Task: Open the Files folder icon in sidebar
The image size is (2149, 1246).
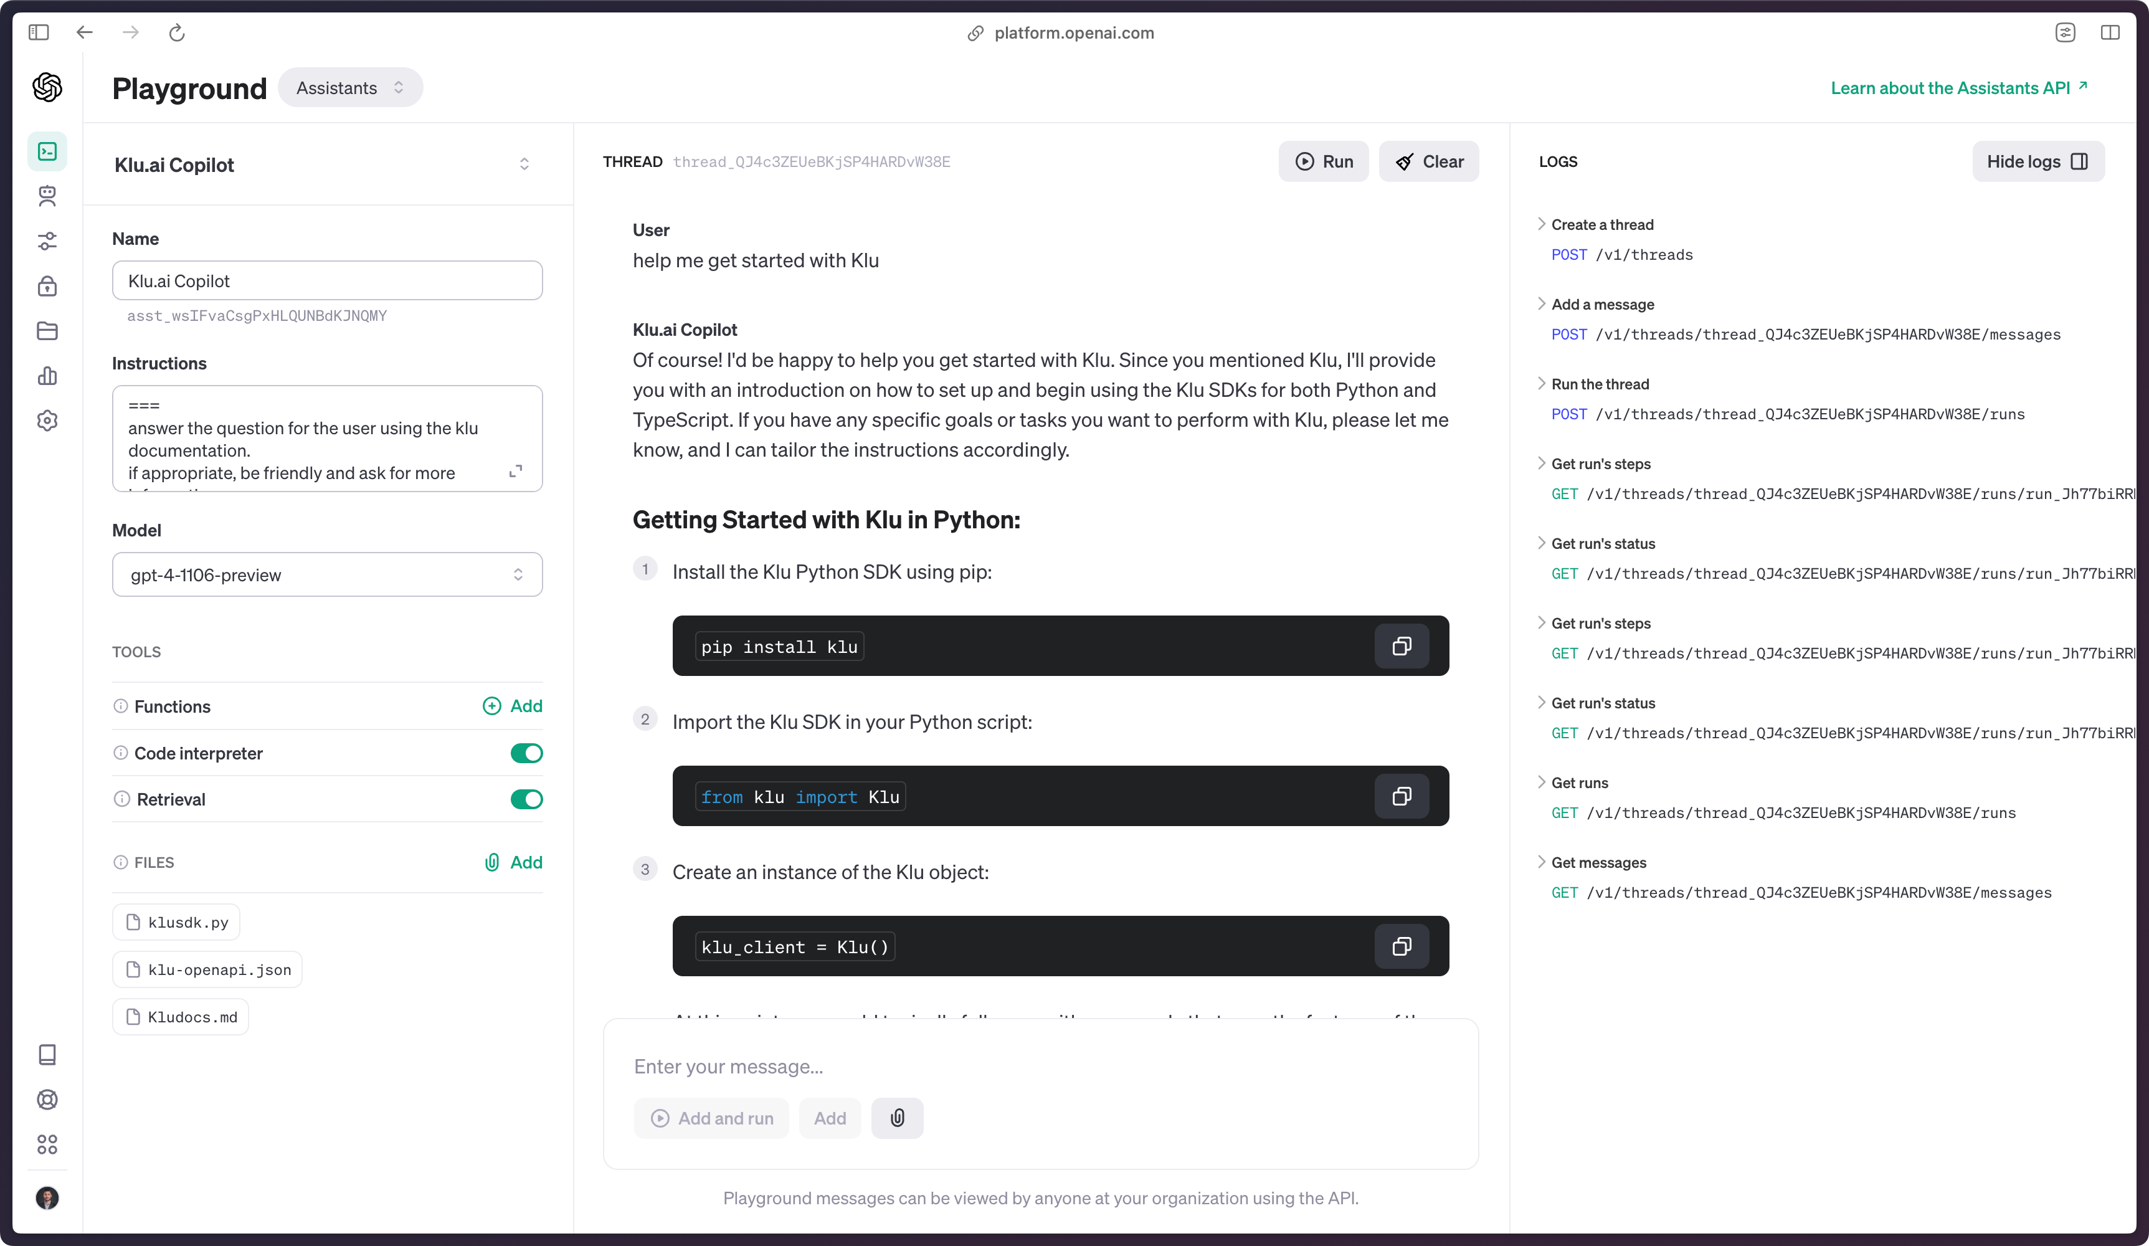Action: click(47, 331)
